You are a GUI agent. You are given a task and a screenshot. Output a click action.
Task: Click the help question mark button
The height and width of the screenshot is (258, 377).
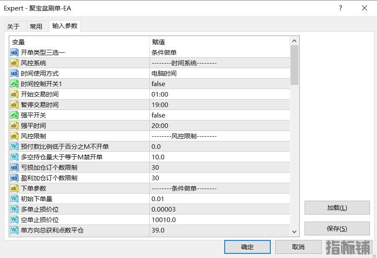pos(341,8)
